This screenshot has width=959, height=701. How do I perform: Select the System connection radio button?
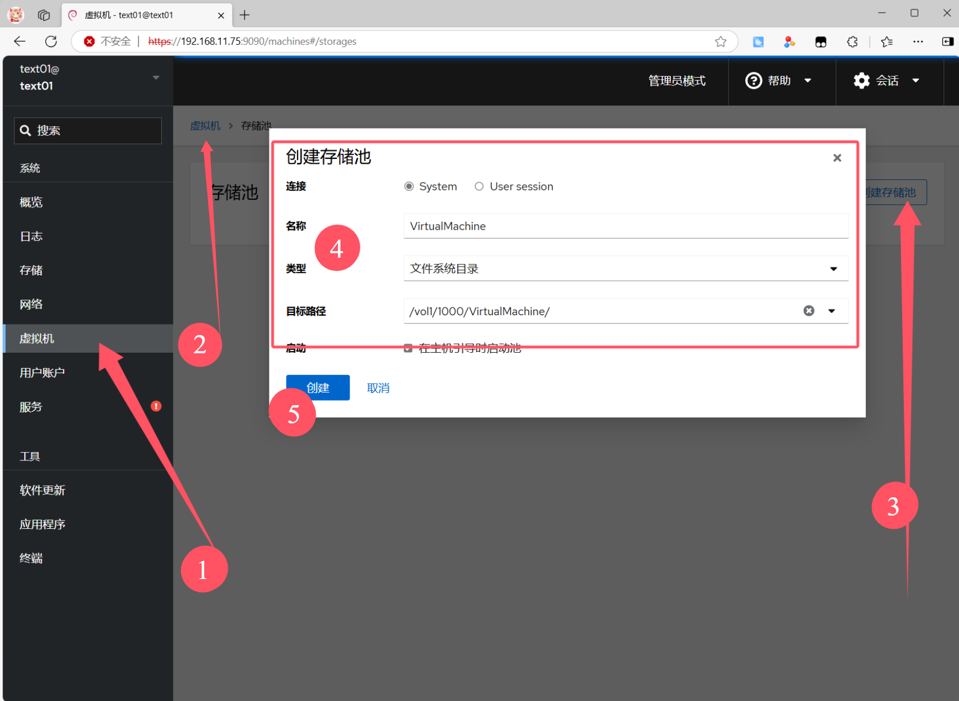tap(409, 187)
